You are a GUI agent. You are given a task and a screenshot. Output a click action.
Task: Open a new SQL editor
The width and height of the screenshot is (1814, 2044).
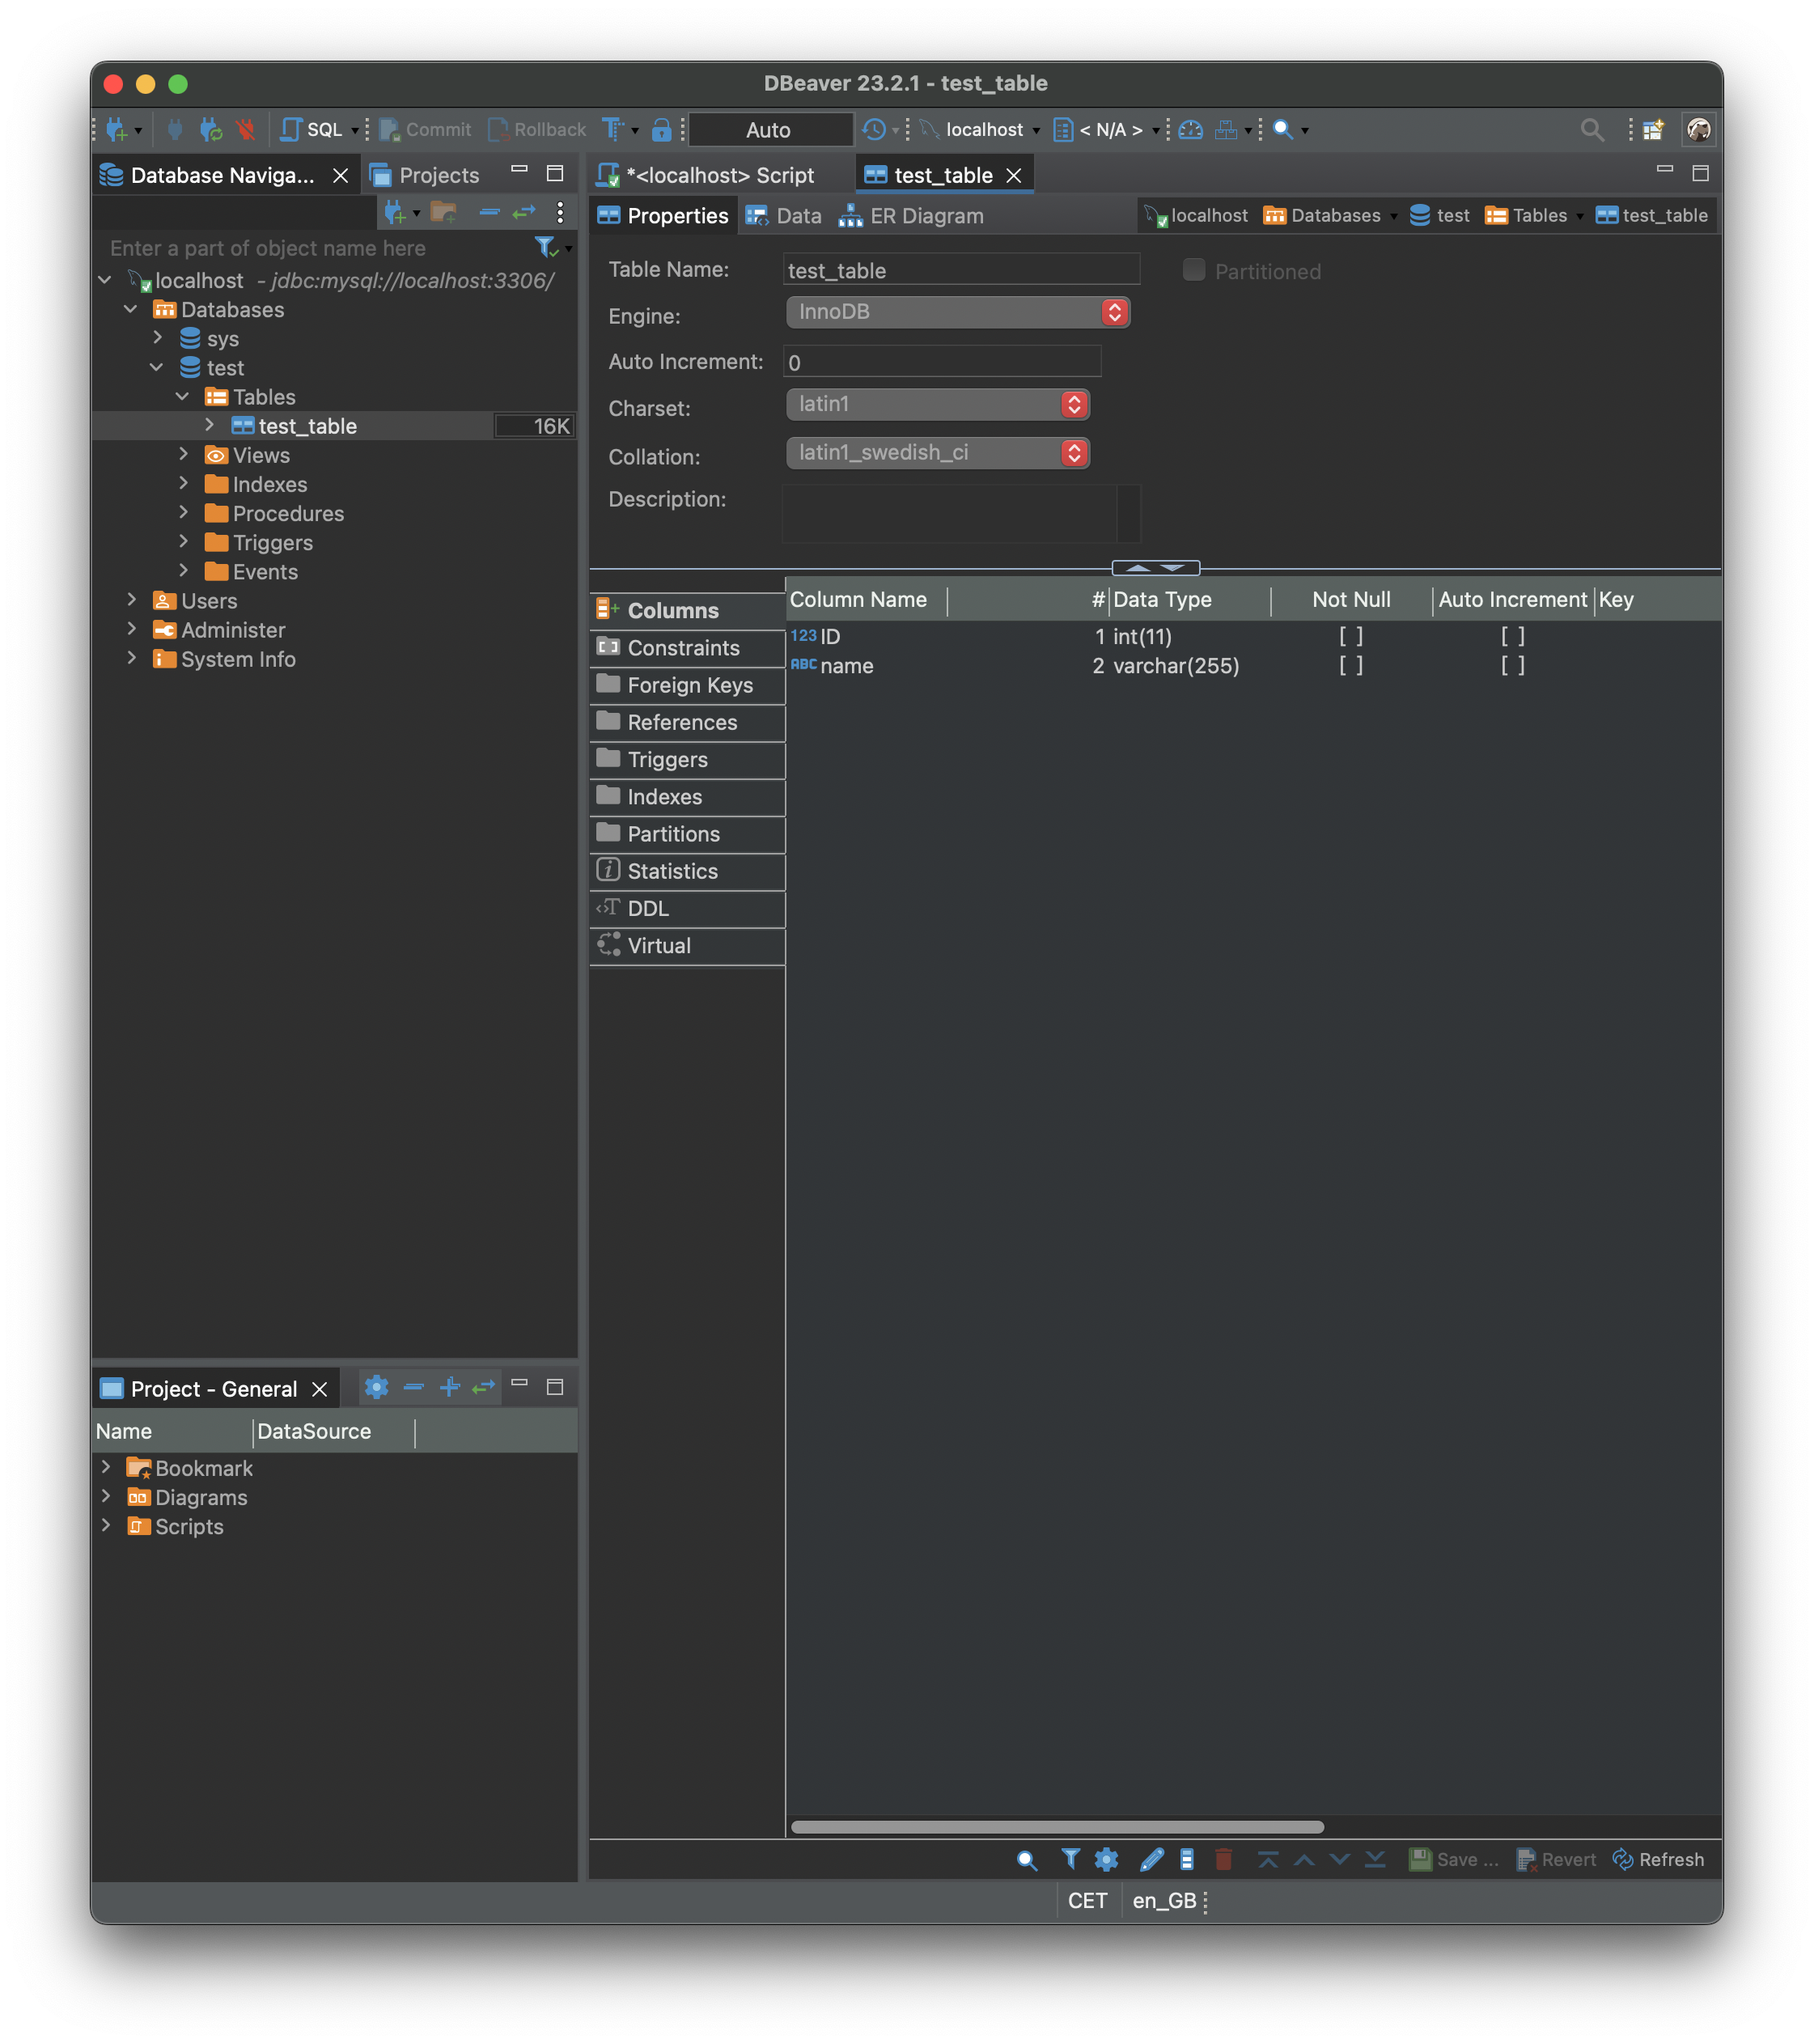click(x=312, y=130)
